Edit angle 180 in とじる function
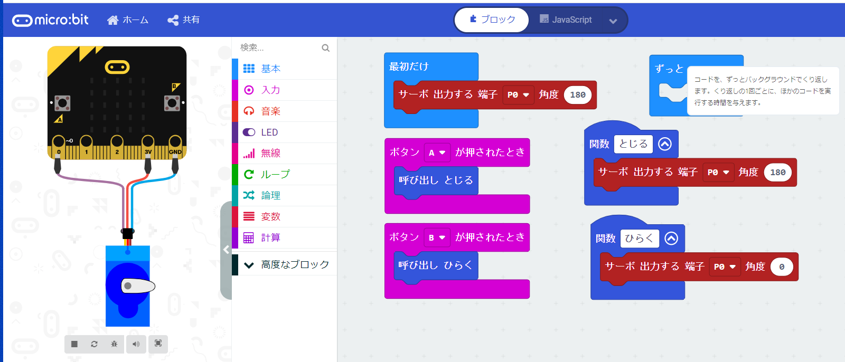The width and height of the screenshot is (845, 362). [778, 173]
